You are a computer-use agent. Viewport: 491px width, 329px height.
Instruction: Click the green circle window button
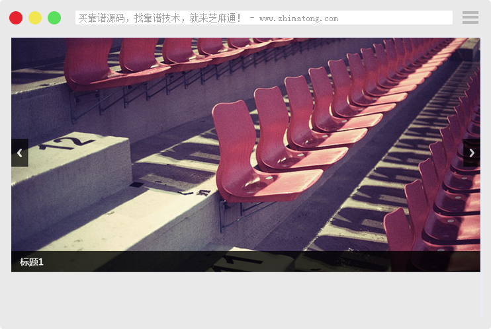(54, 18)
